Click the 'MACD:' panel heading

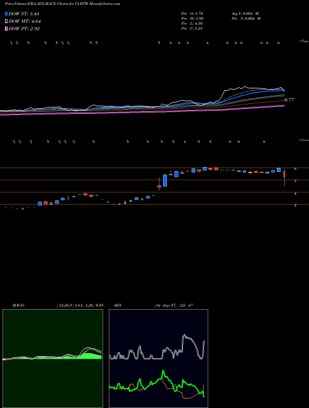point(19,305)
